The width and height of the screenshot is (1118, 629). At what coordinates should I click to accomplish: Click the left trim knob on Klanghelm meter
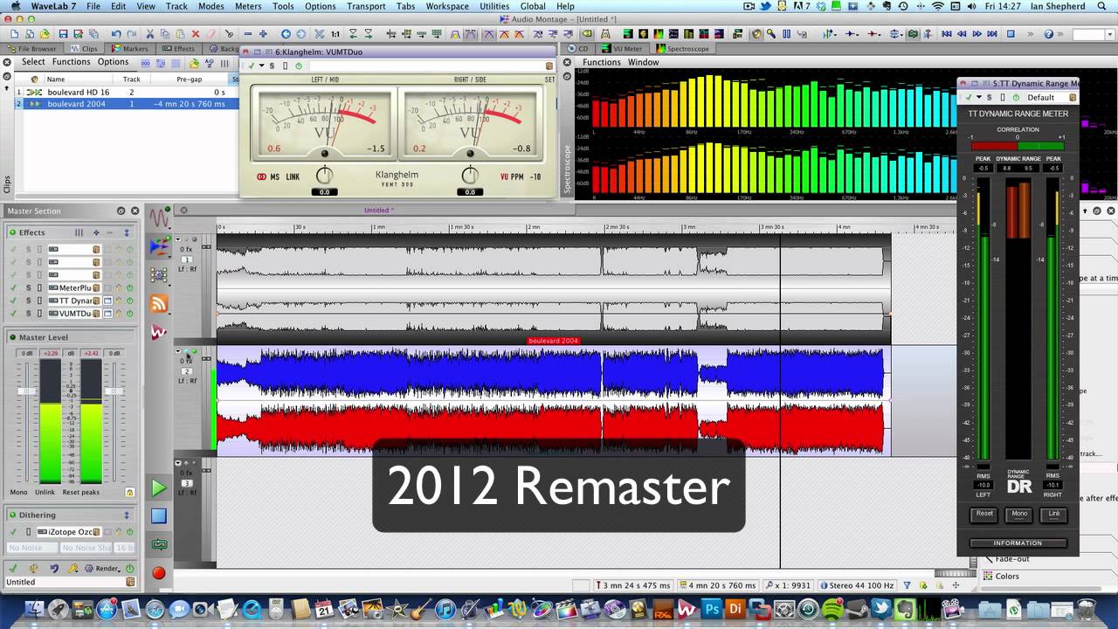324,176
